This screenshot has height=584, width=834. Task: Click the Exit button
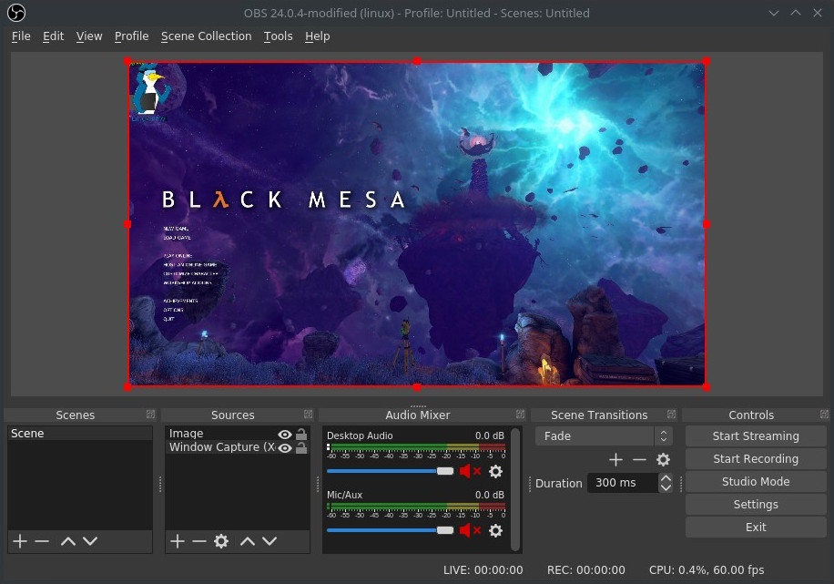point(756,528)
